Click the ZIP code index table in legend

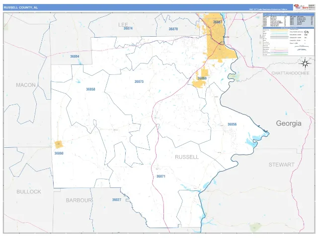click(x=288, y=20)
